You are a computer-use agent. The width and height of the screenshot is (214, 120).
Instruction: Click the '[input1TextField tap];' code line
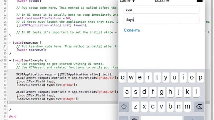(36, 81)
